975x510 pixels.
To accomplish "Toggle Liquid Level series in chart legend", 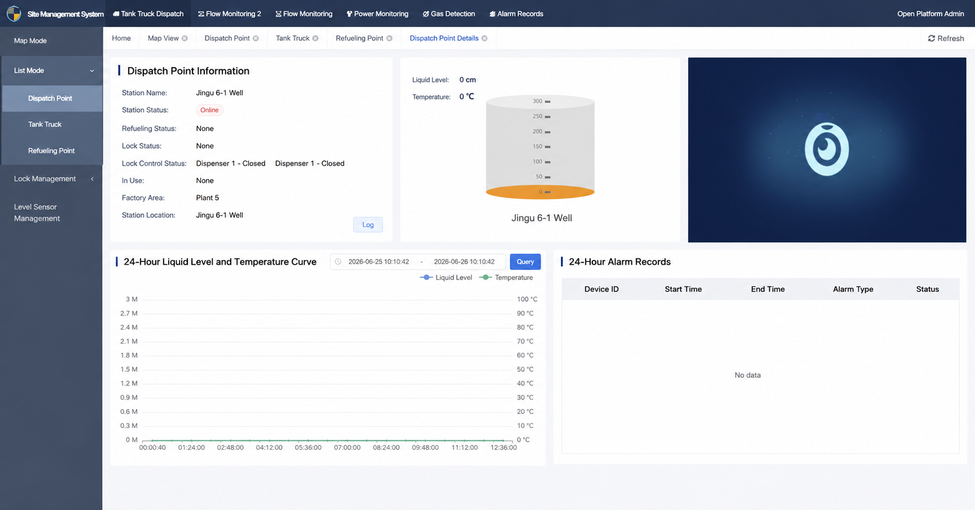I will pos(446,277).
